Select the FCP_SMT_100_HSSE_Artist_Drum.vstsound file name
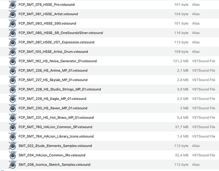219x171 pixels. 53,52
